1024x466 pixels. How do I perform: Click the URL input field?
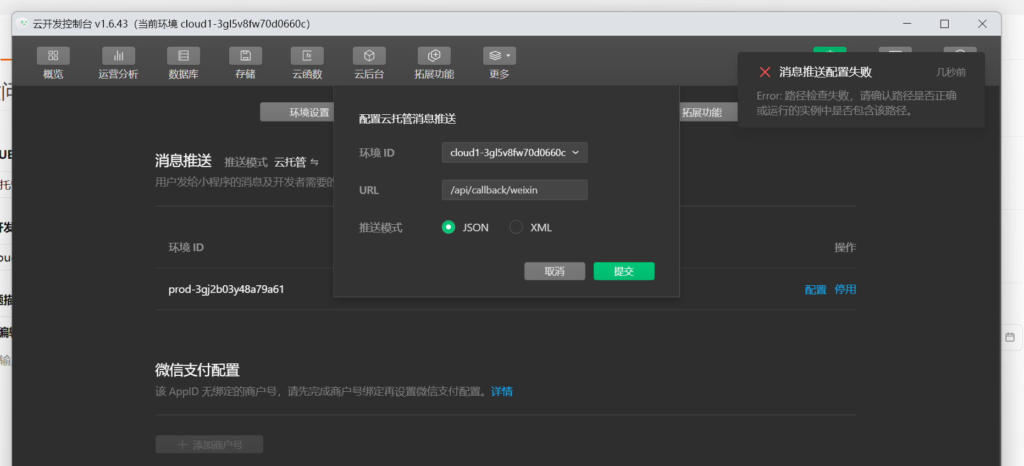tap(514, 190)
